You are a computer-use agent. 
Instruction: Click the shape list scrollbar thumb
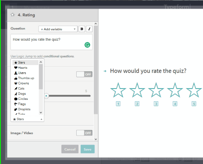click(x=41, y=77)
